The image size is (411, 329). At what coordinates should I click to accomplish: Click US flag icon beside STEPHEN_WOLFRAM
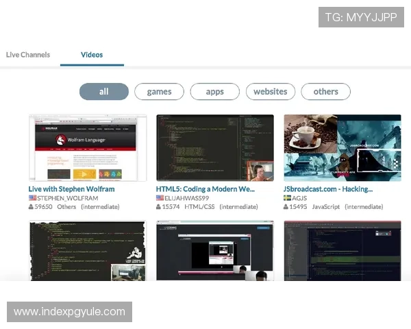pos(32,198)
